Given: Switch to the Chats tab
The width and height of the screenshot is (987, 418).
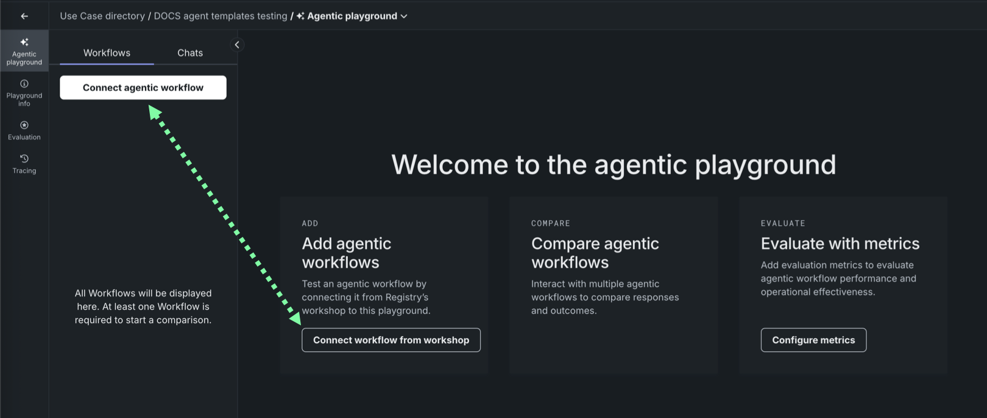Looking at the screenshot, I should coord(190,53).
